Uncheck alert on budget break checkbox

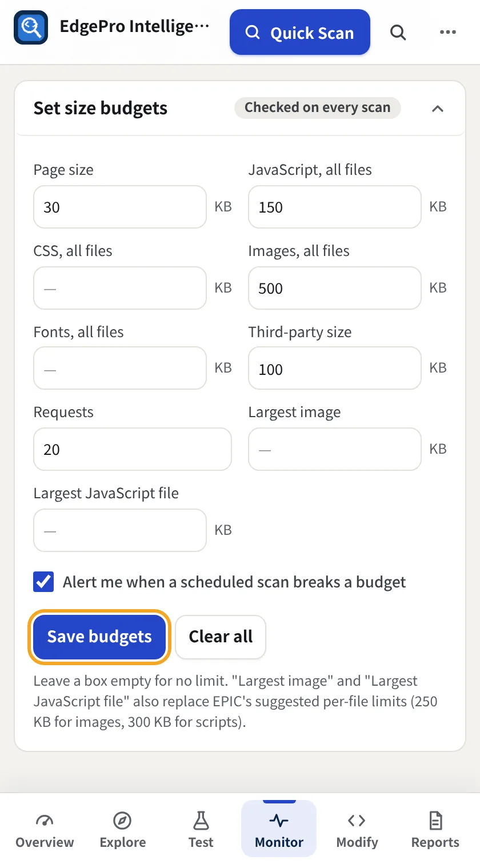pos(44,582)
